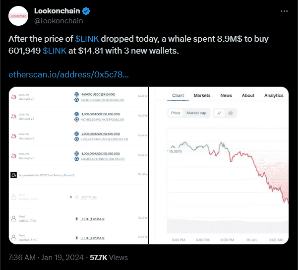The width and height of the screenshot is (298, 270).
Task: Click the Approve USDC Permit2 icon
Action: (x=13, y=175)
